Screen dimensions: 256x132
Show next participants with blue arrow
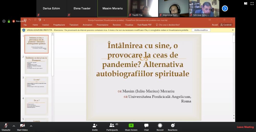[225, 8]
